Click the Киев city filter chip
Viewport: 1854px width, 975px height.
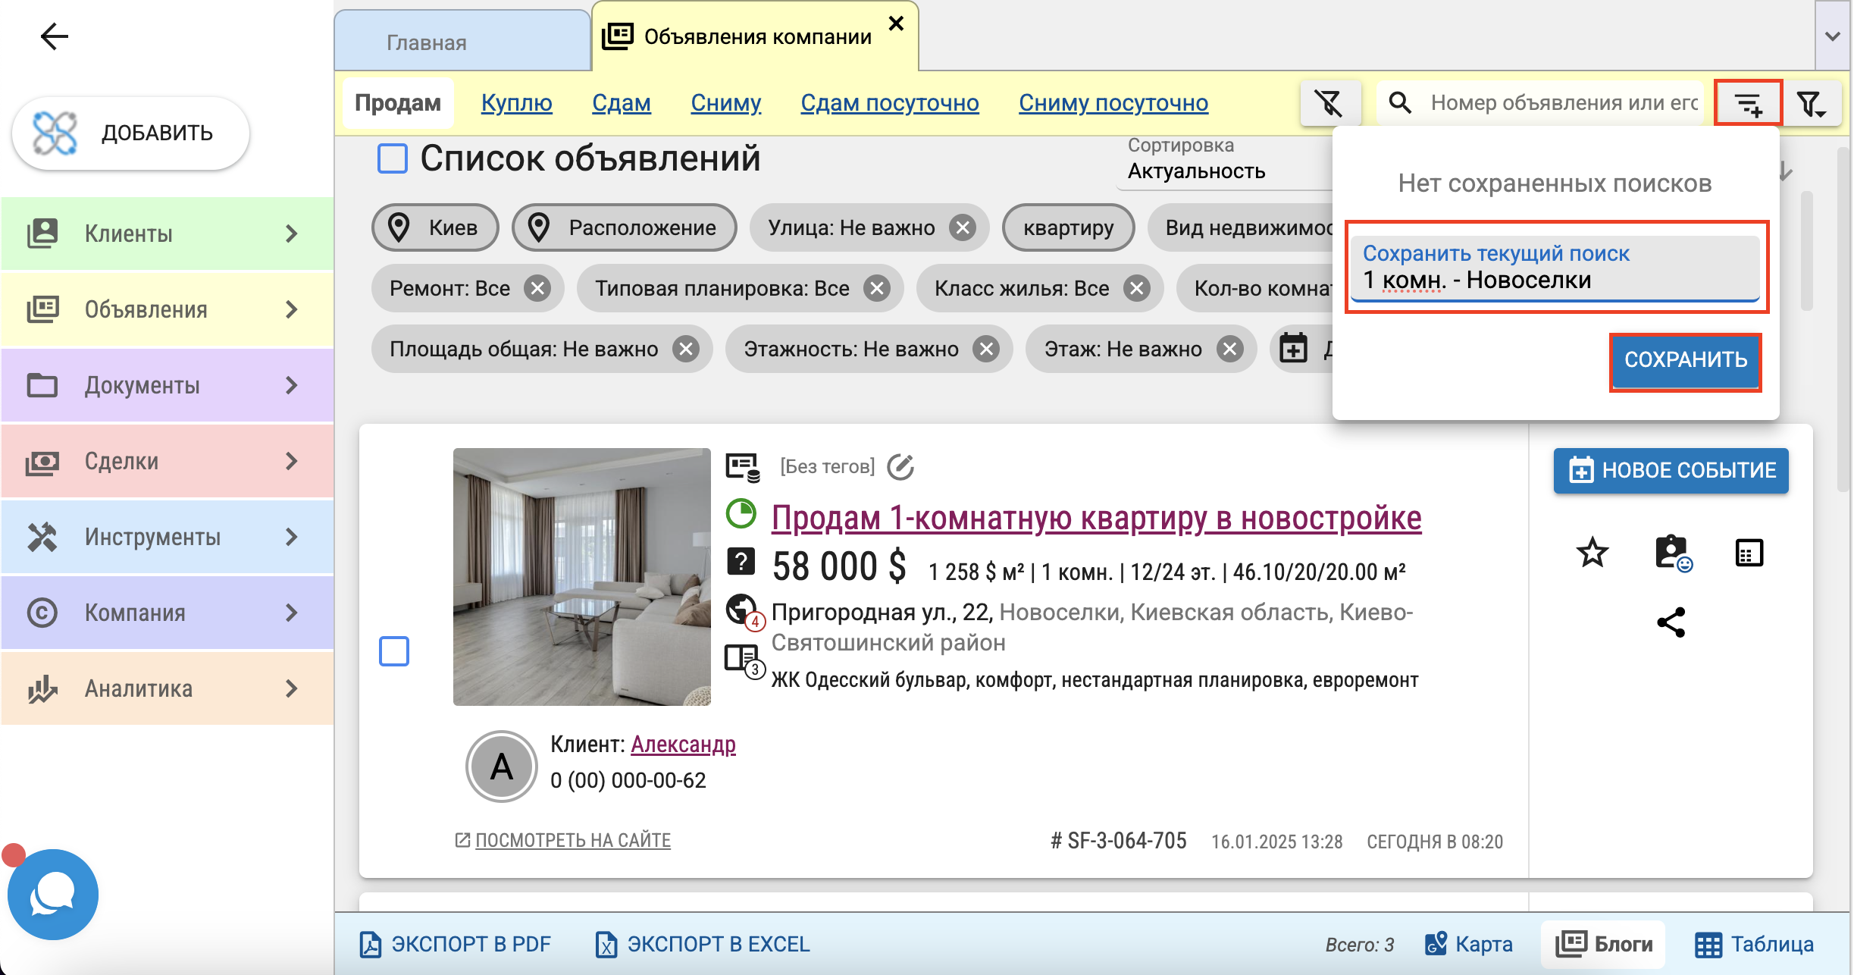coord(435,227)
